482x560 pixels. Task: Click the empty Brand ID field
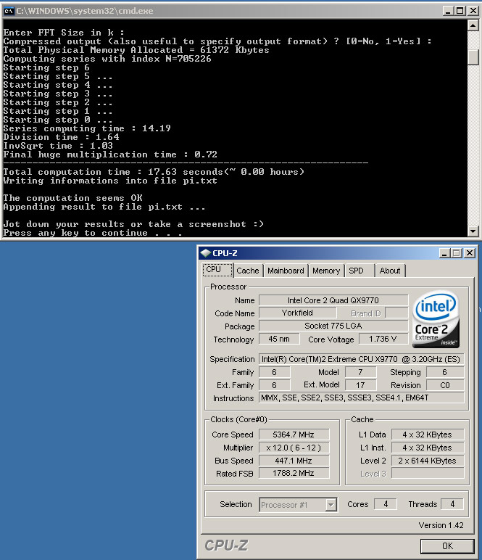click(x=396, y=313)
